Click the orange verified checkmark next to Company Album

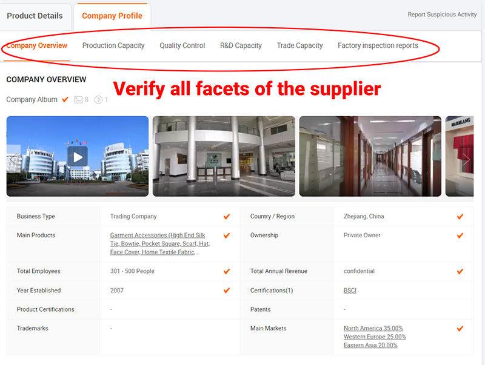(x=65, y=99)
